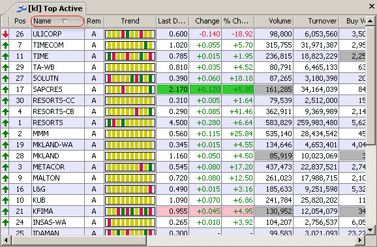Screen dimensions: 377x247
Task: Click the green up arrow for MMM
Action: click(5, 134)
